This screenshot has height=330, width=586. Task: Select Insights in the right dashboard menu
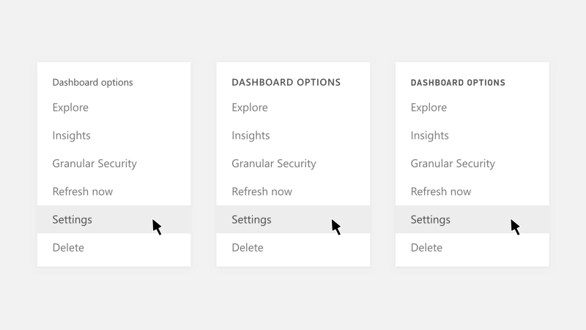click(x=430, y=136)
